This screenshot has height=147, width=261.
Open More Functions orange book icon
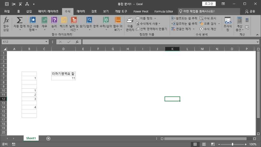pos(118,20)
